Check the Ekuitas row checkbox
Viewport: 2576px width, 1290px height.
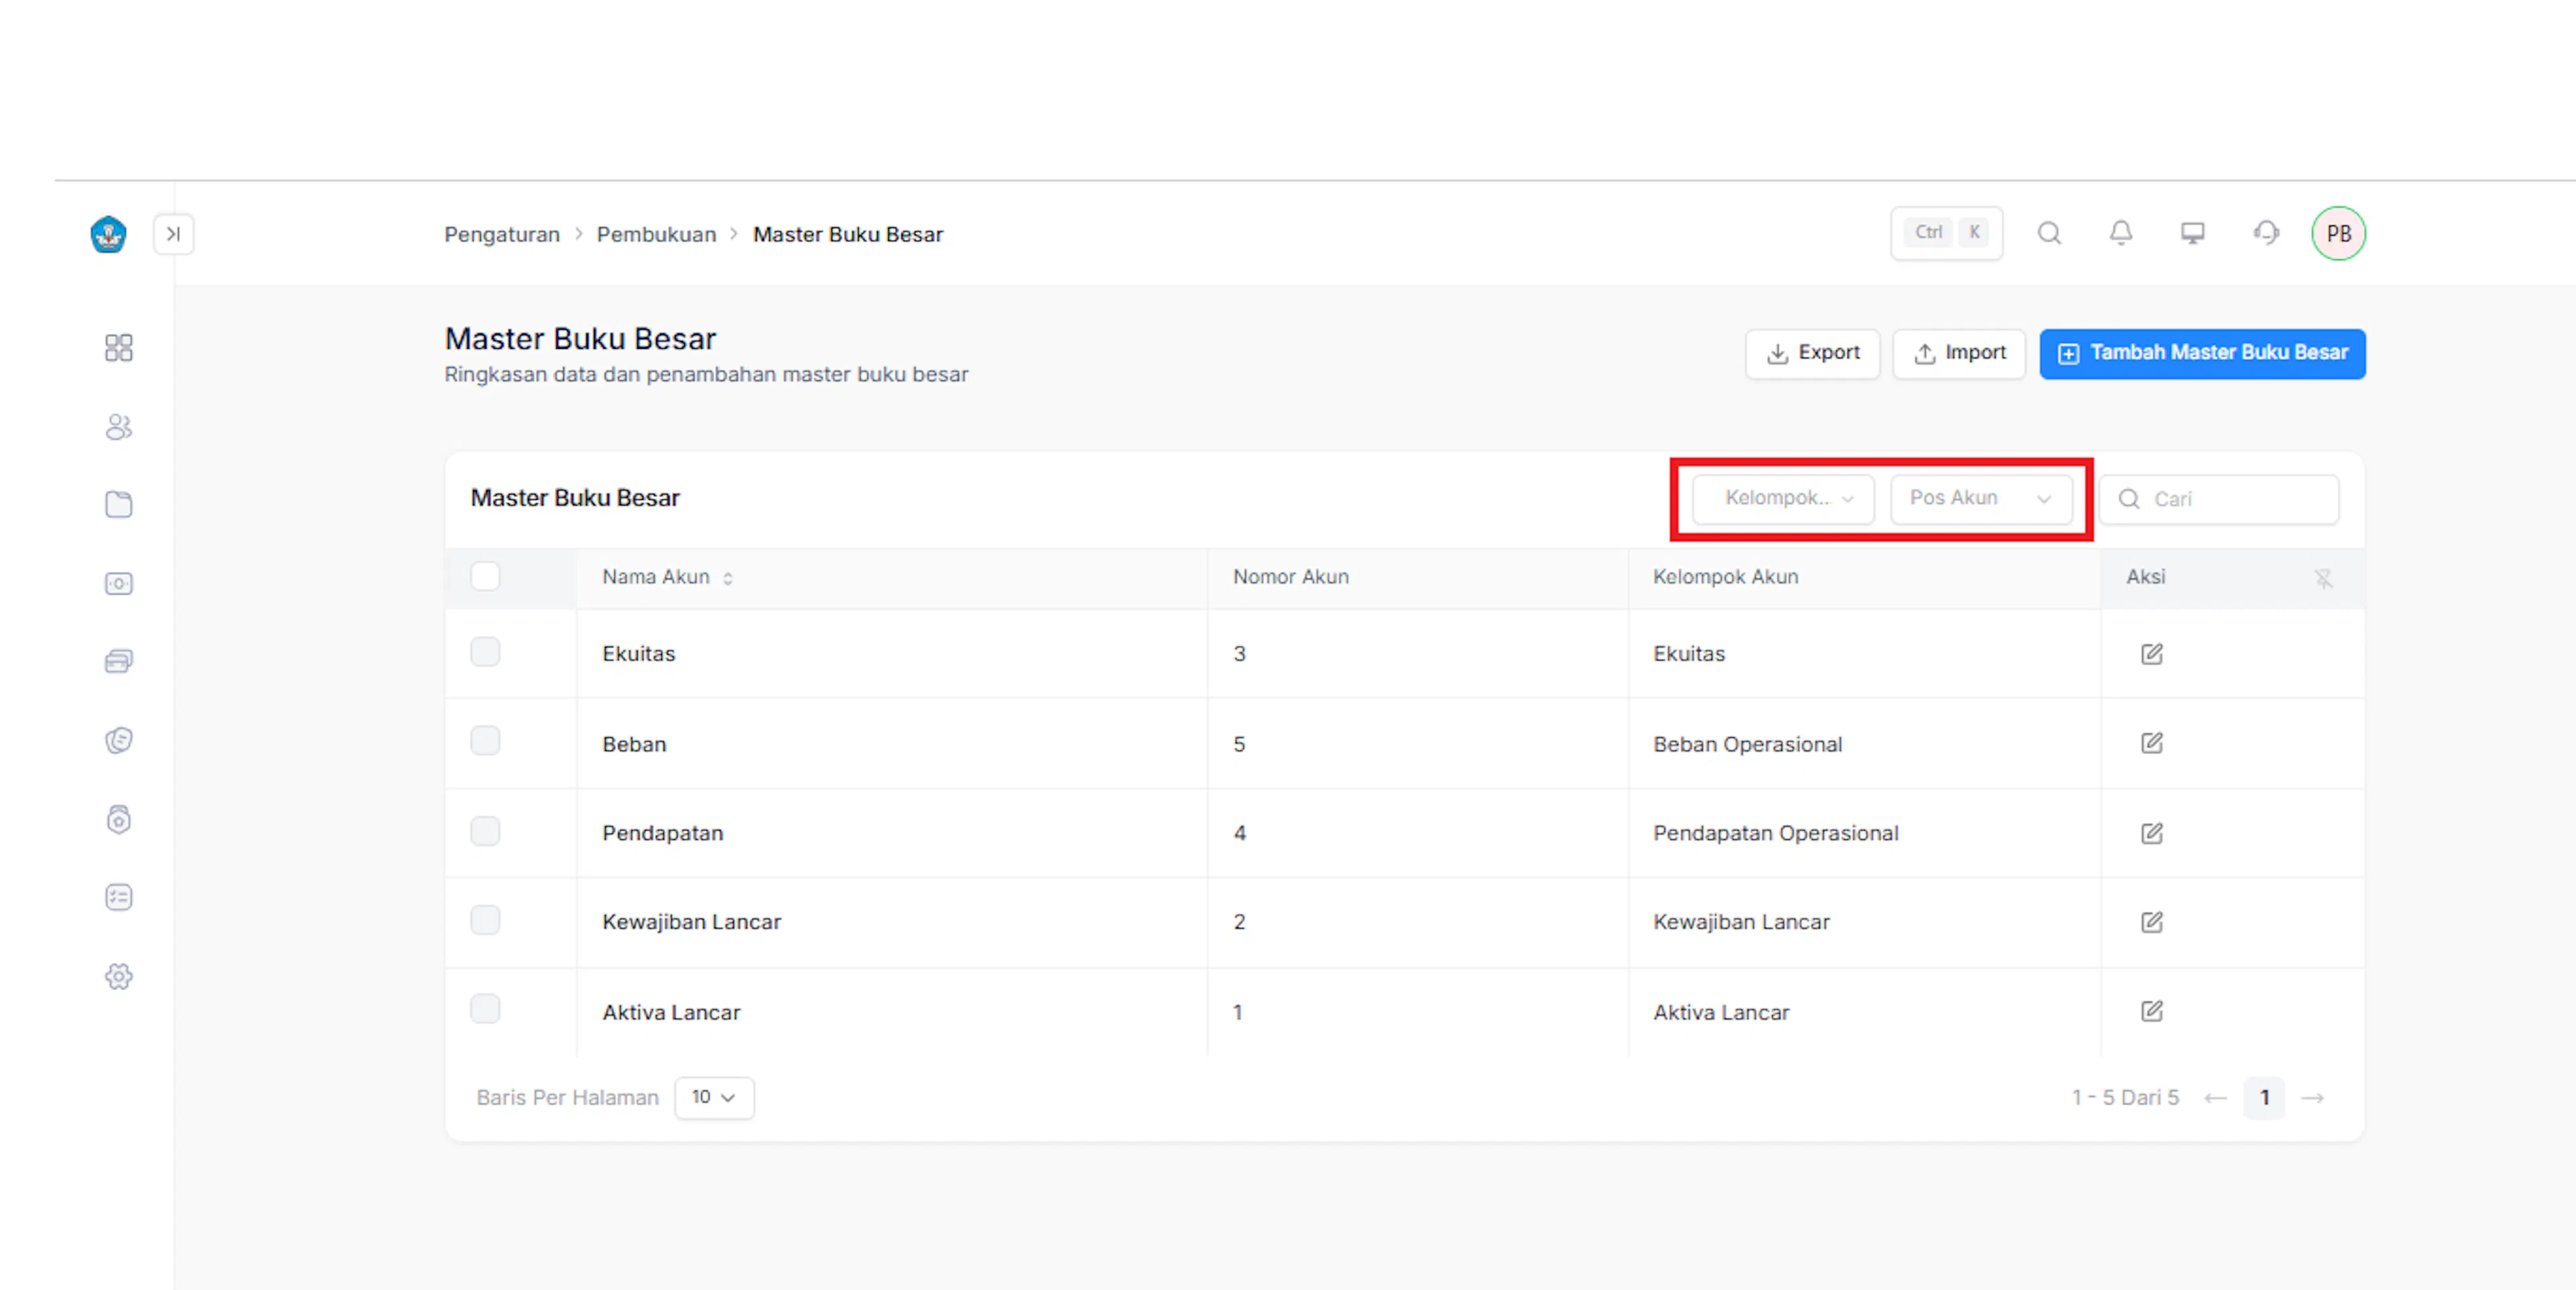[485, 652]
